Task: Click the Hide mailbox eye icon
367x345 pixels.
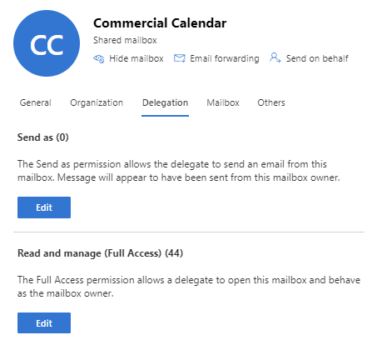Action: (99, 58)
